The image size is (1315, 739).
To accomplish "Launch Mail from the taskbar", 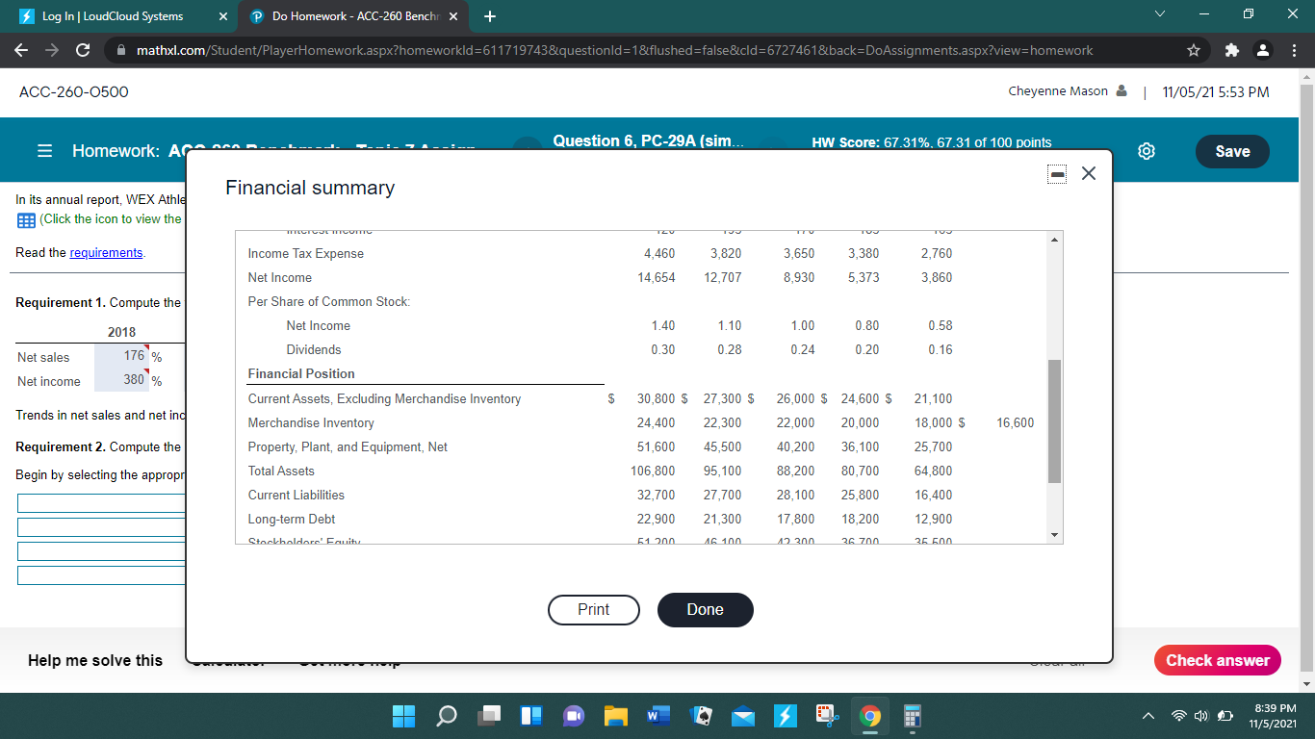I will click(742, 716).
